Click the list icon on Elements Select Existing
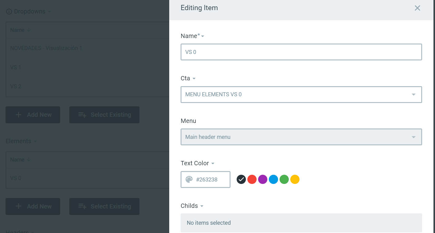Screen dimensions: 435x233 82,206
